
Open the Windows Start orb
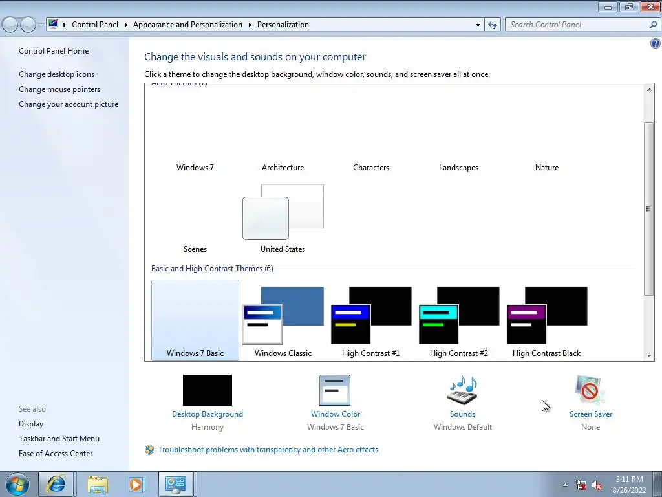click(x=17, y=484)
